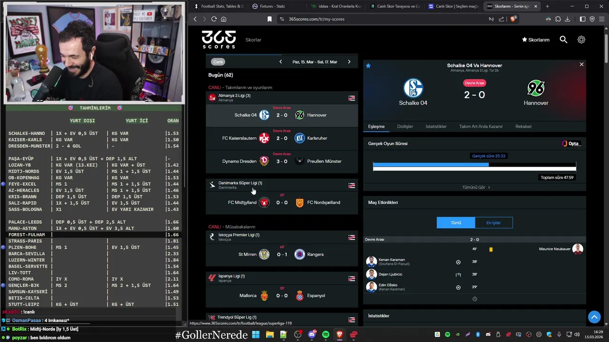Screen dimensions: 609x342
Task: Open the Brave hamburger menu
Action: click(601, 19)
